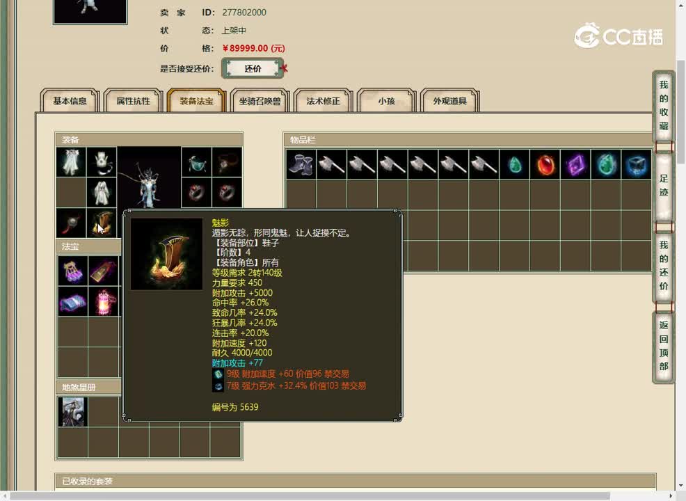Open 我的收藏 from the right sidebar
The height and width of the screenshot is (501, 686).
click(662, 106)
